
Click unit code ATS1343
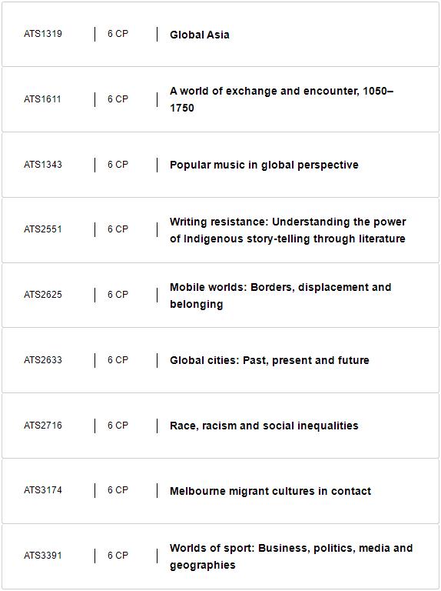(43, 165)
